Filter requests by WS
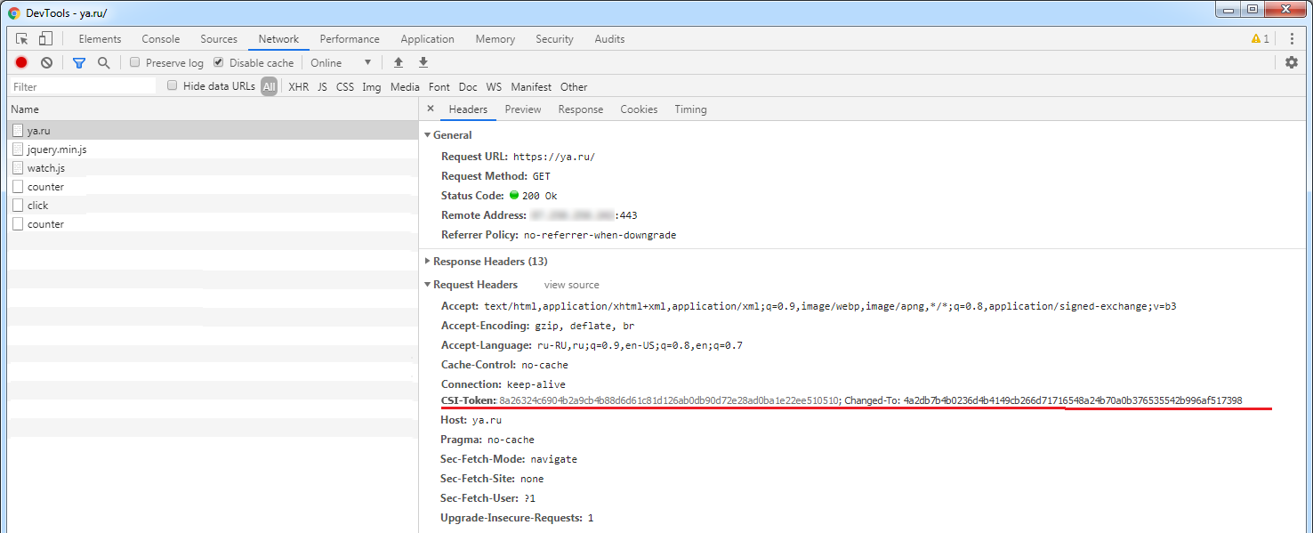The height and width of the screenshot is (533, 1313). pyautogui.click(x=494, y=87)
